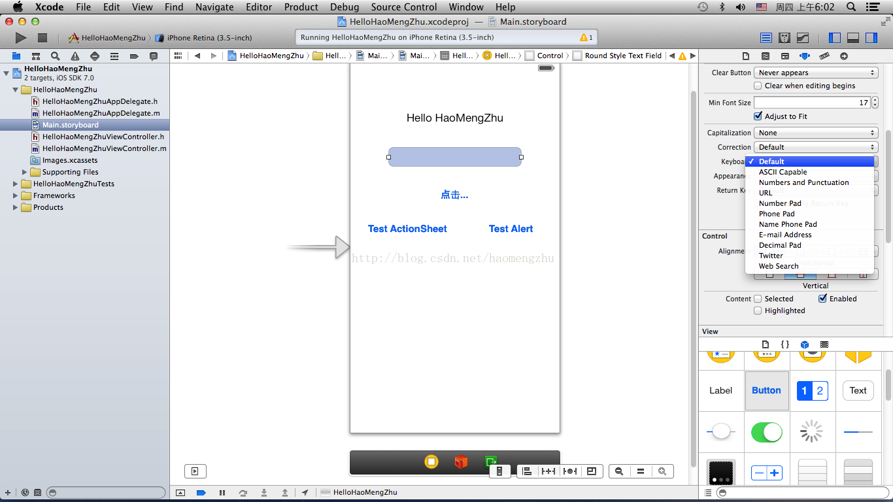Viewport: 893px width, 502px height.
Task: Choose Web Search keyboard type
Action: tap(809, 266)
